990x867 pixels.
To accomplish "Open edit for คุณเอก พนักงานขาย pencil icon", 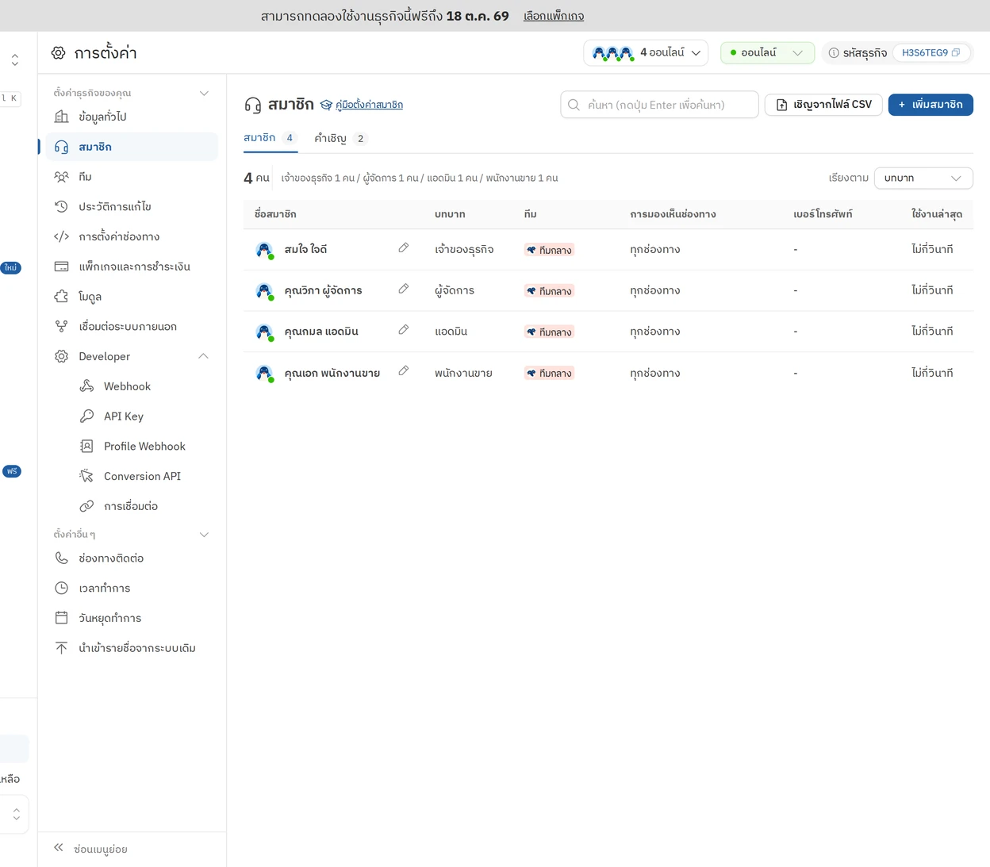I will click(404, 371).
